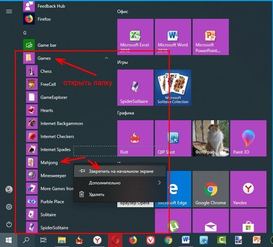Open Microsoft Solitaire Collection tile

click(x=173, y=88)
